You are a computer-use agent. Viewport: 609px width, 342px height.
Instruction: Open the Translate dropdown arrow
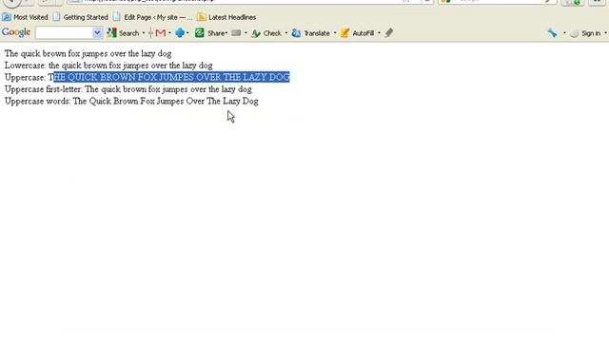point(335,33)
